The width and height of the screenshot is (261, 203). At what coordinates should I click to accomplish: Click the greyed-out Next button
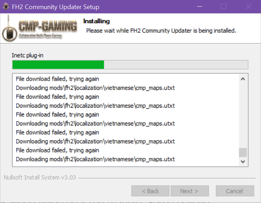pyautogui.click(x=190, y=191)
